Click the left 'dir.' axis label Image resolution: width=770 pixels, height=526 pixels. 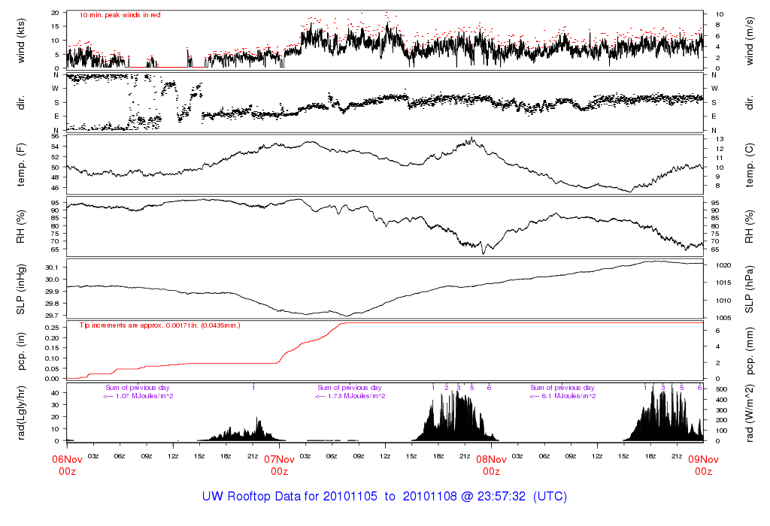coord(21,103)
